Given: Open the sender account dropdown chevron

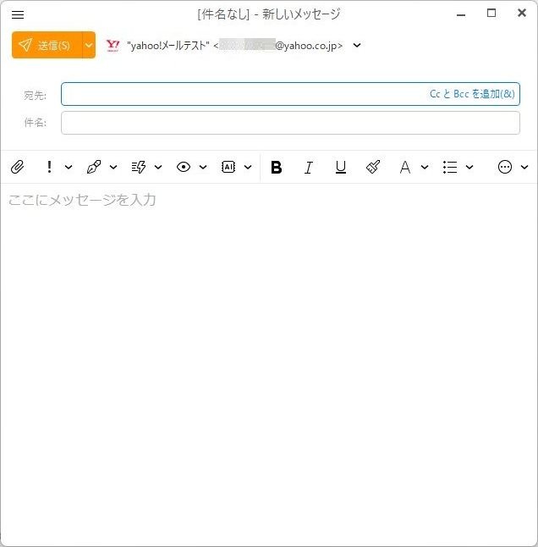Looking at the screenshot, I should 357,46.
